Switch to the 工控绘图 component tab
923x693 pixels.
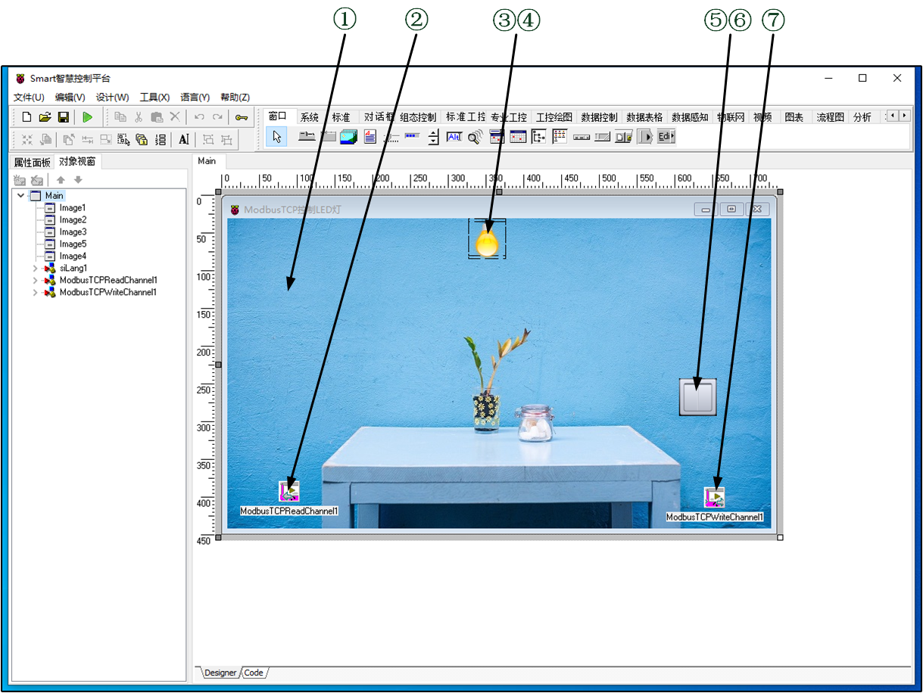pos(553,117)
